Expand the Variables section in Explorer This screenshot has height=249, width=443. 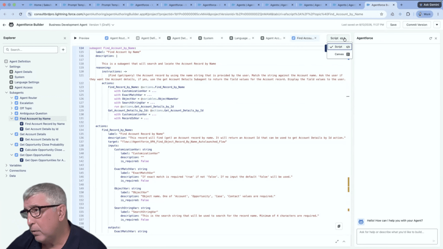(x=6, y=165)
